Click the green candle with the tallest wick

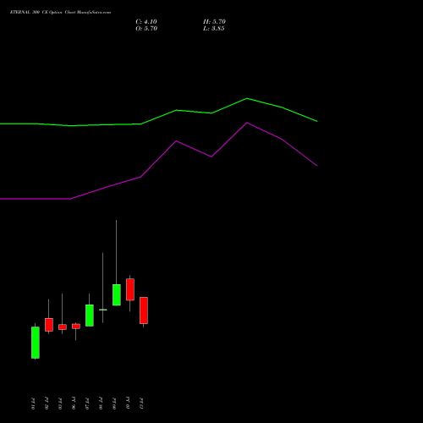(x=117, y=294)
